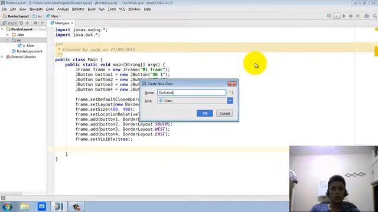Click the tool windows toggle in status bar
Image resolution: width=378 pixels, height=212 pixels.
pos(3,198)
